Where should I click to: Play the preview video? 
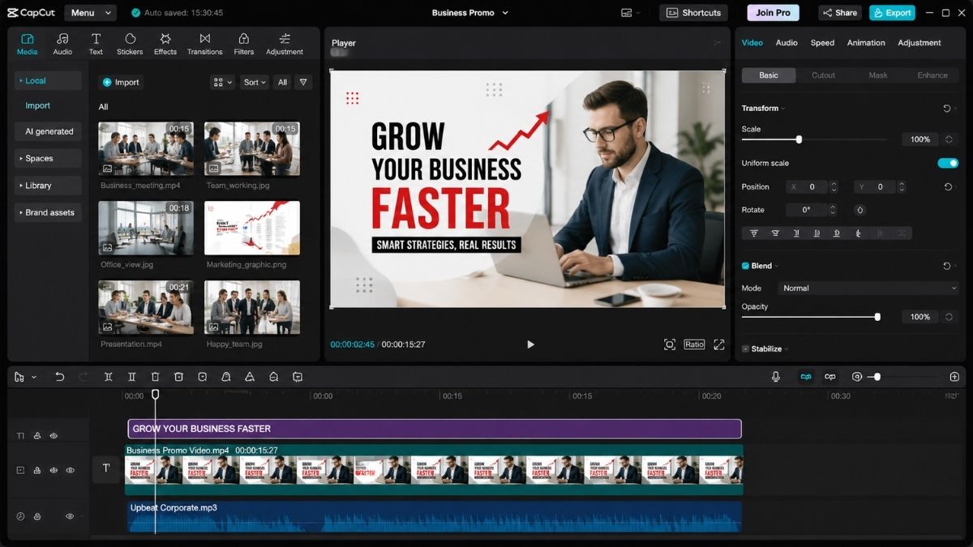530,344
